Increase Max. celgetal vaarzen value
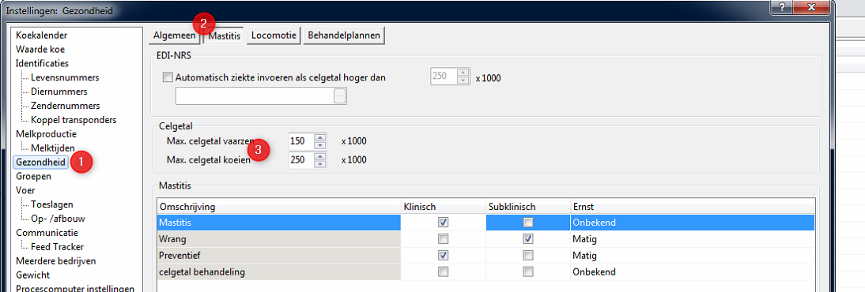This screenshot has height=292, width=865. pyautogui.click(x=320, y=138)
